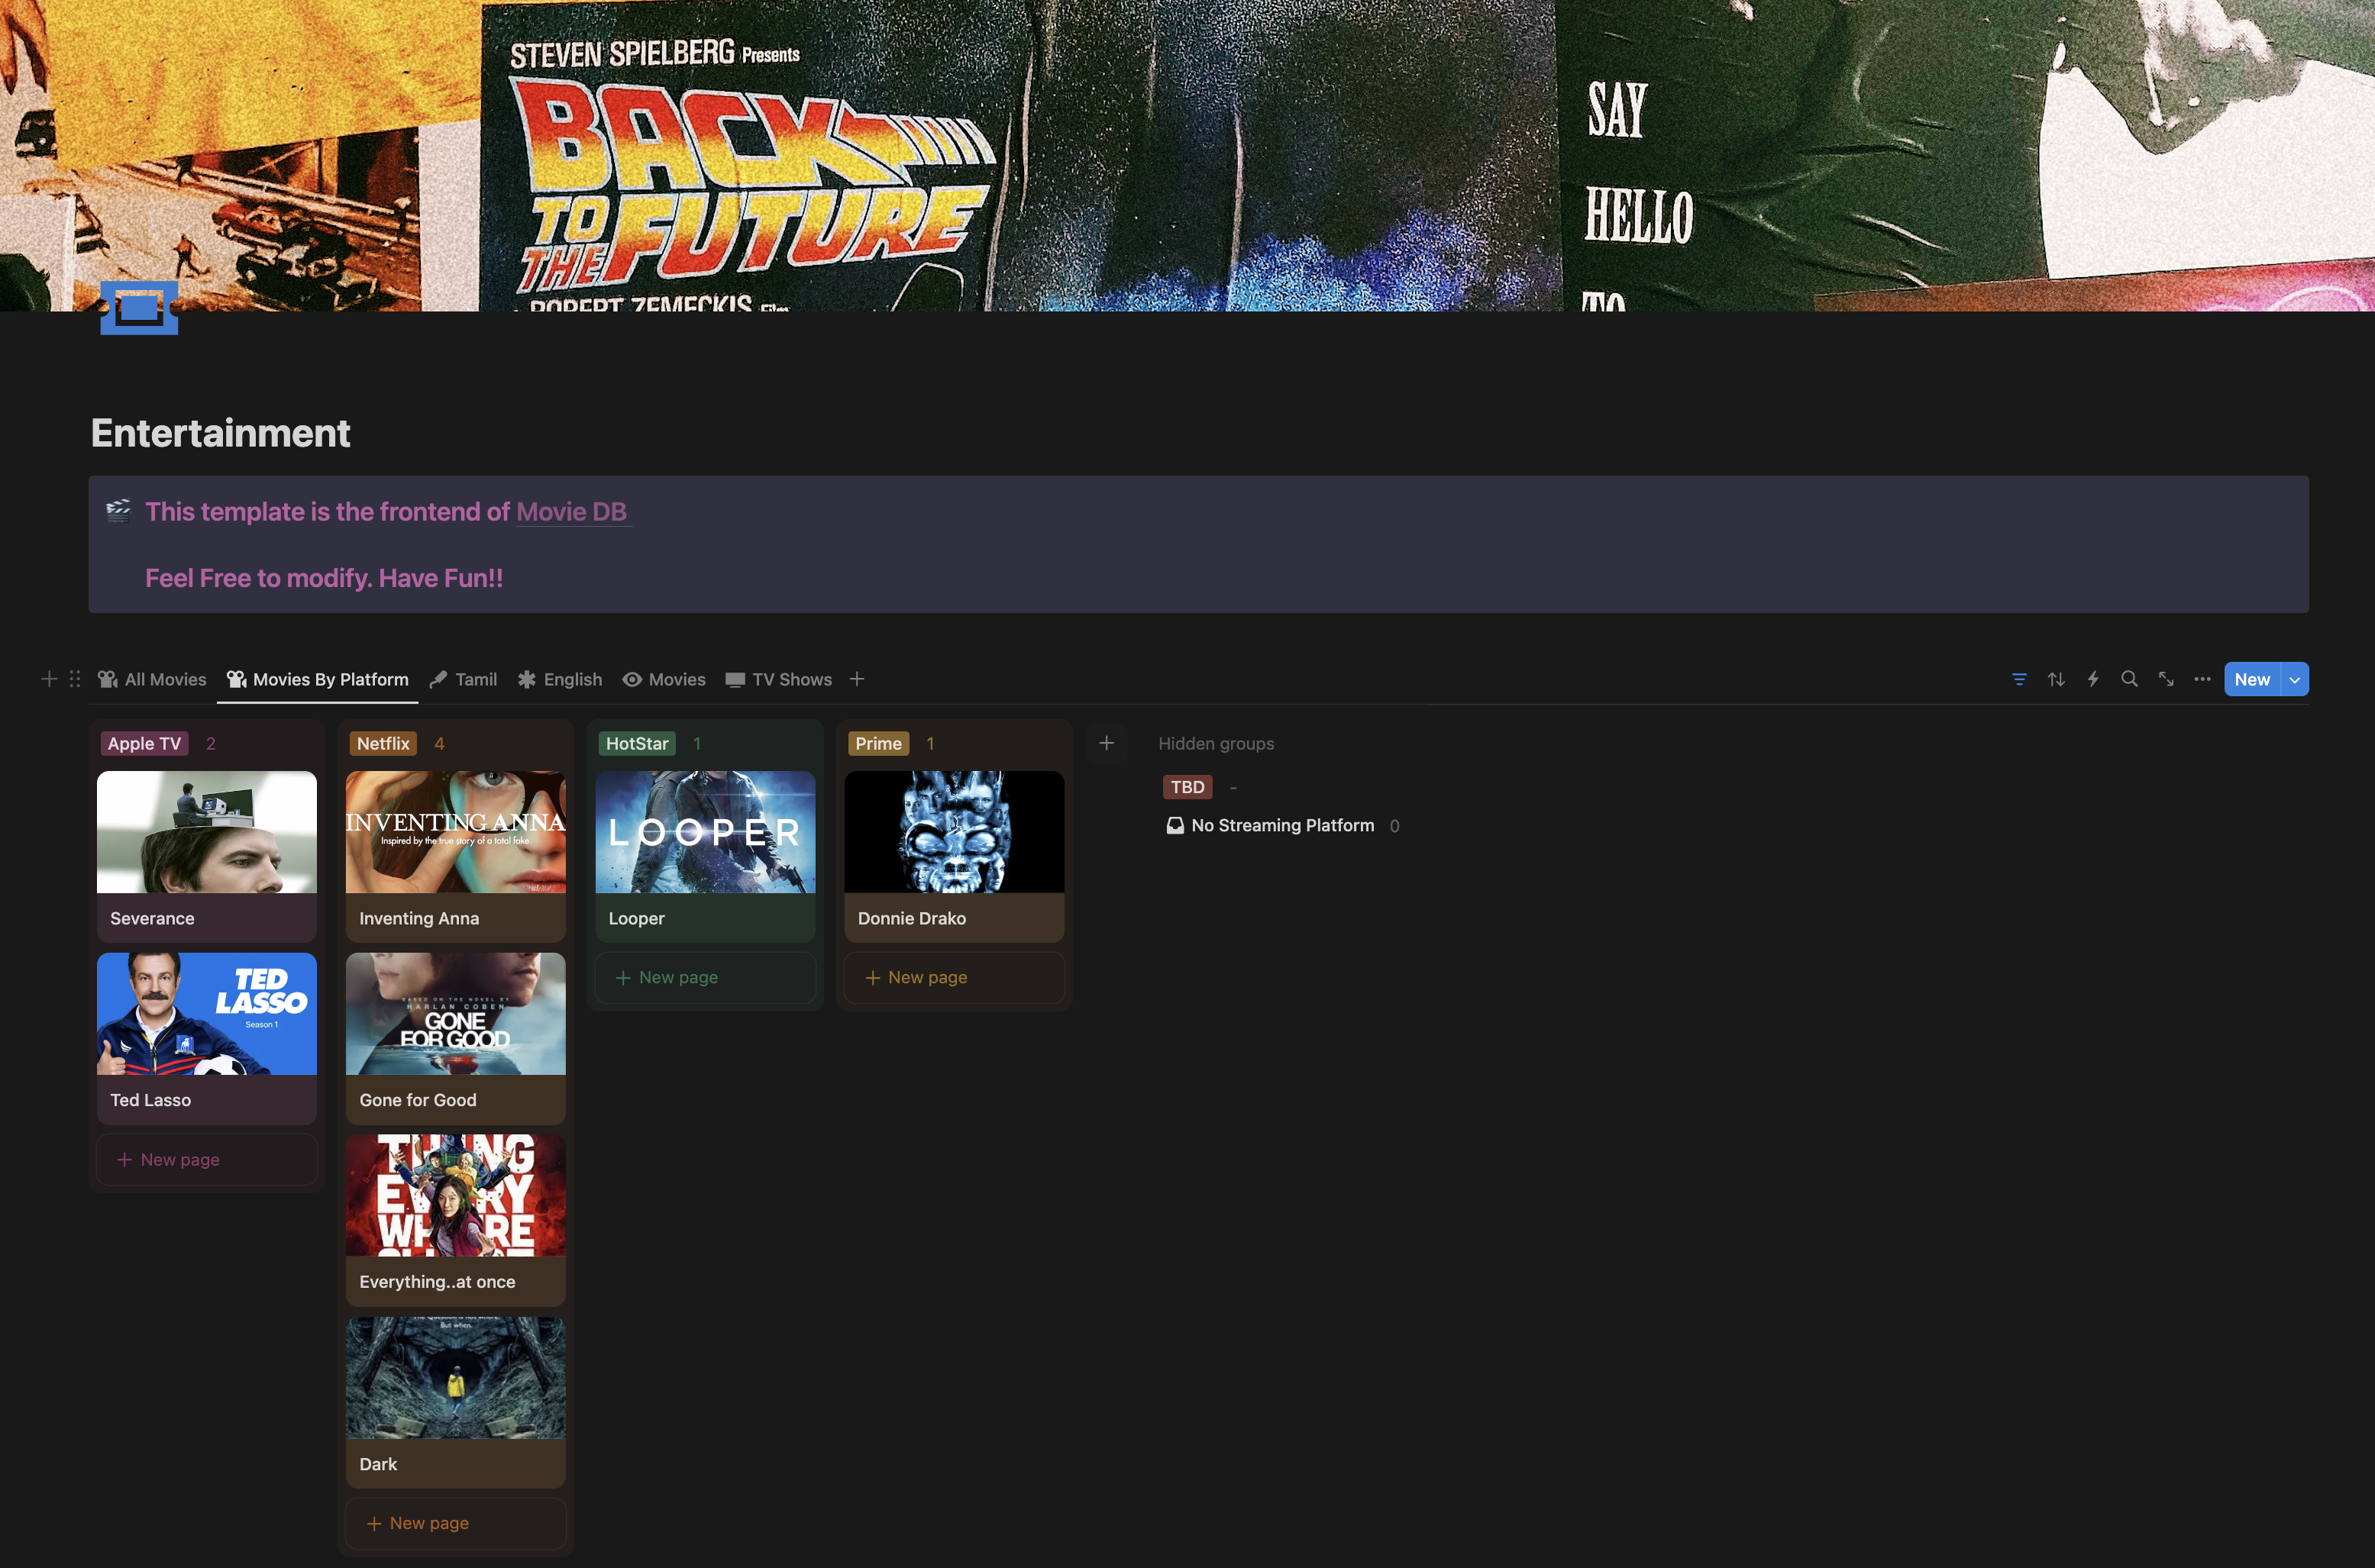Open the Donnie Drako card
2375x1568 pixels.
(955, 856)
